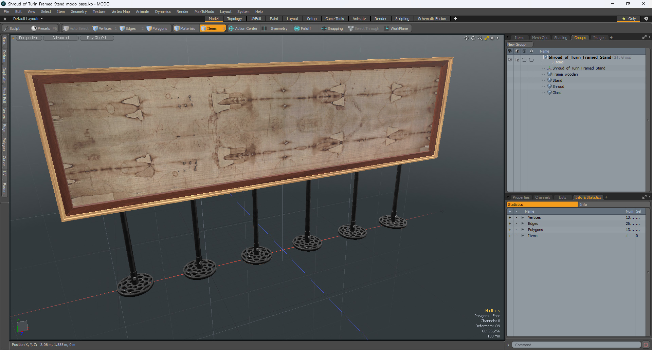The image size is (652, 350).
Task: Open the Presets browser
Action: click(43, 28)
